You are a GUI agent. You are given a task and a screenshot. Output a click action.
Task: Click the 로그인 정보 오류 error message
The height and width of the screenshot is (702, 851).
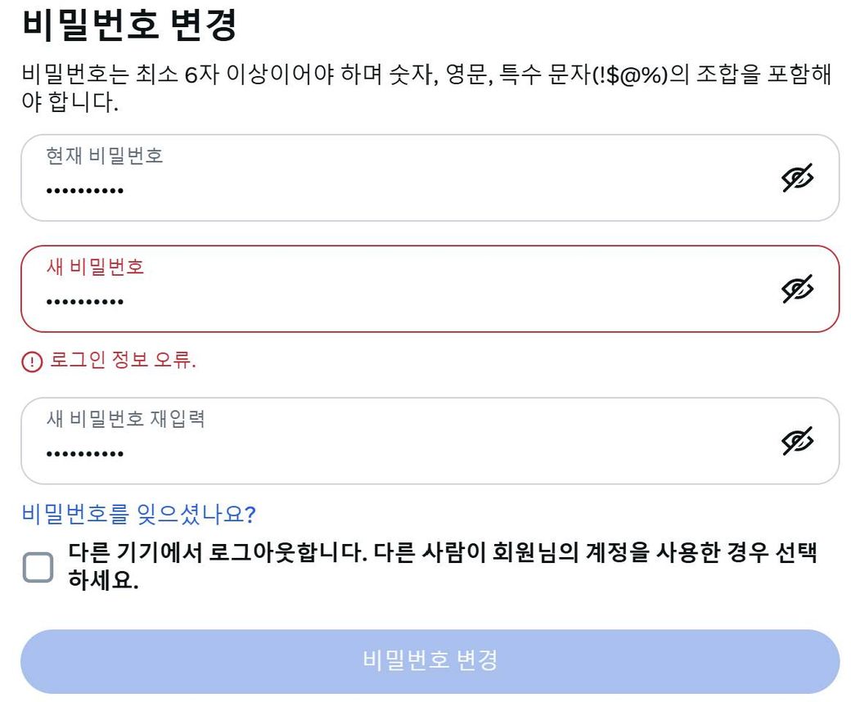(x=123, y=362)
